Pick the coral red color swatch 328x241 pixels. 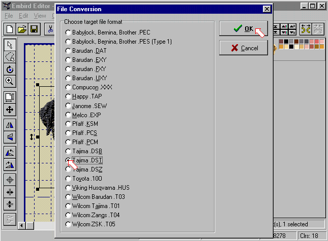[x=317, y=41]
